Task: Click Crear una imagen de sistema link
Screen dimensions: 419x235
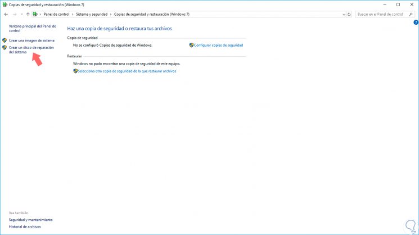Action: tap(31, 40)
